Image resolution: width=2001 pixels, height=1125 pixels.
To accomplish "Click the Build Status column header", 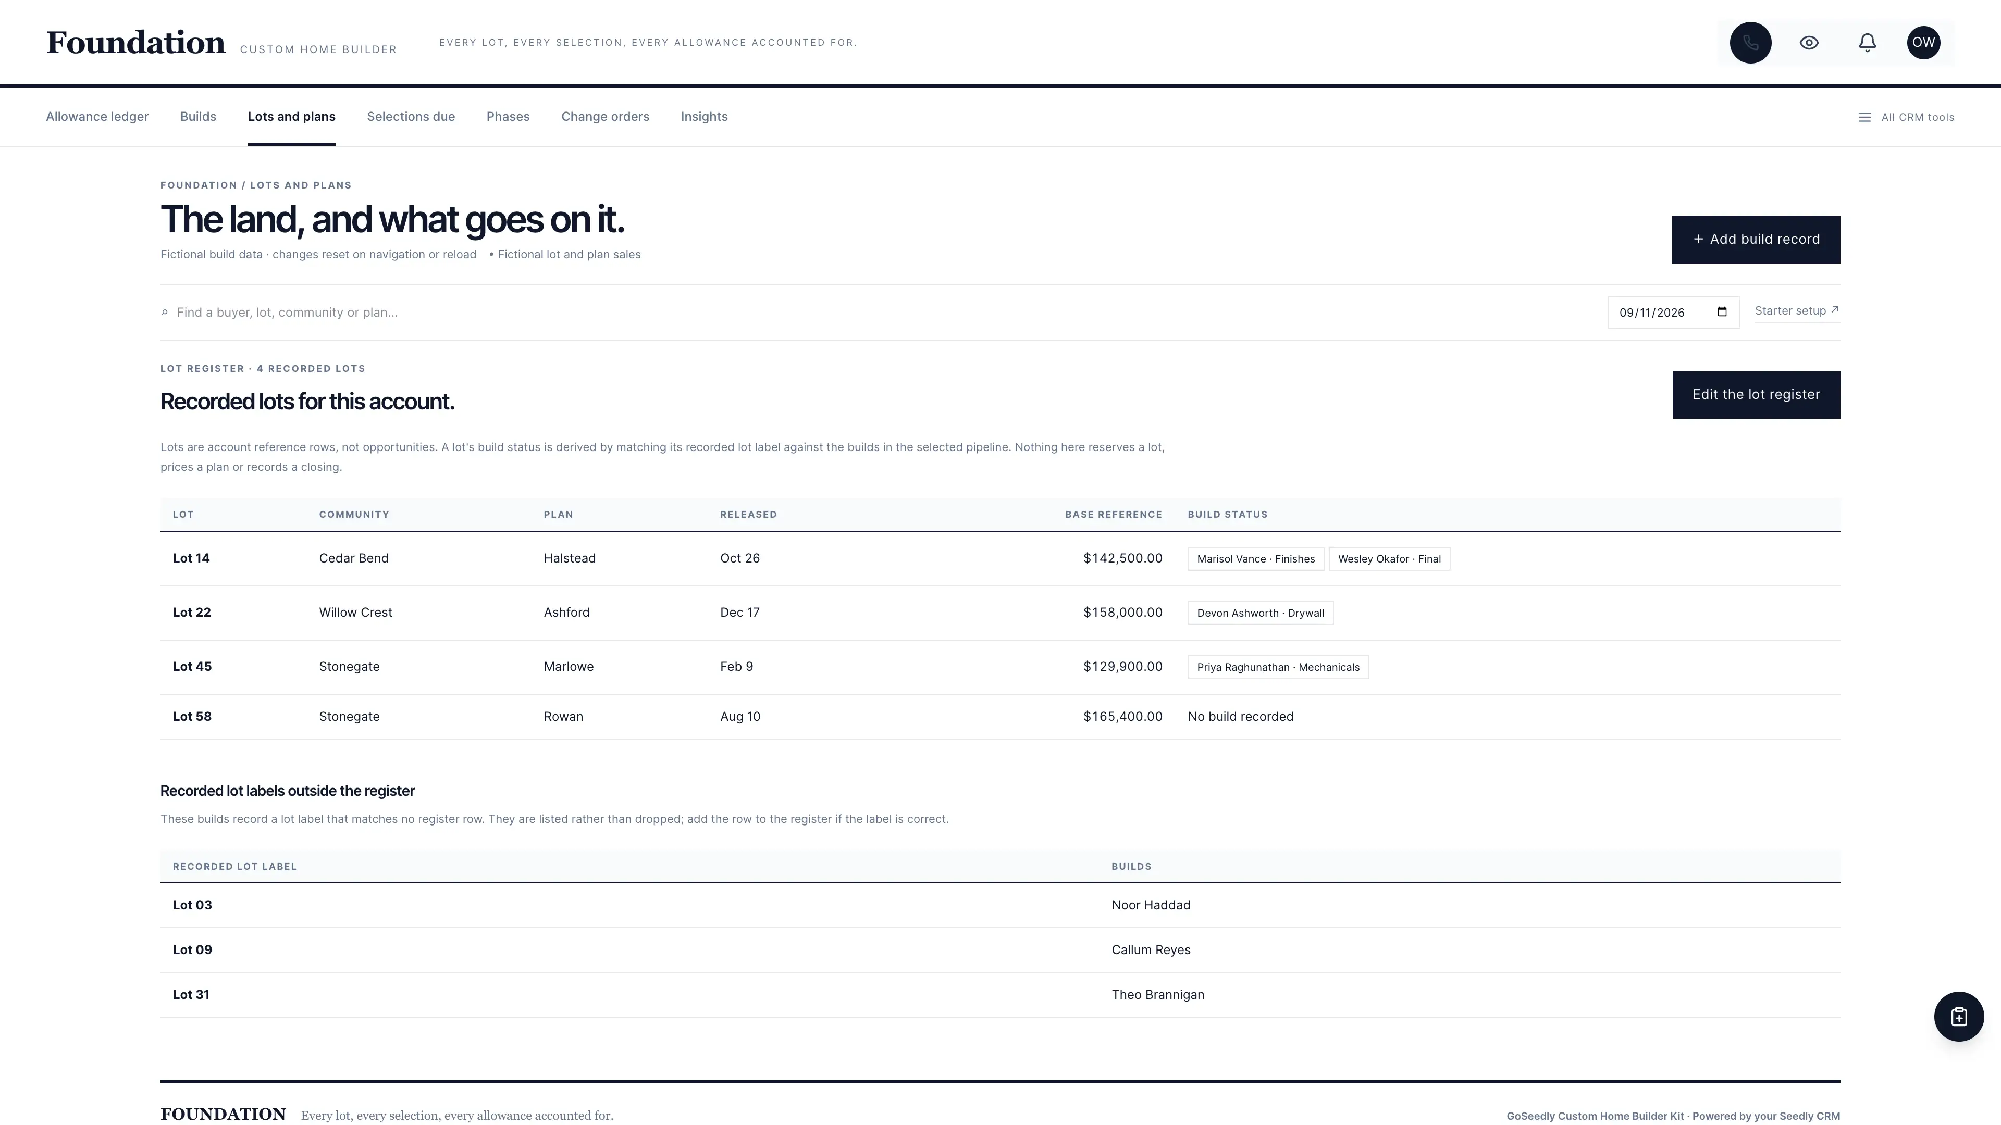I will (1227, 515).
